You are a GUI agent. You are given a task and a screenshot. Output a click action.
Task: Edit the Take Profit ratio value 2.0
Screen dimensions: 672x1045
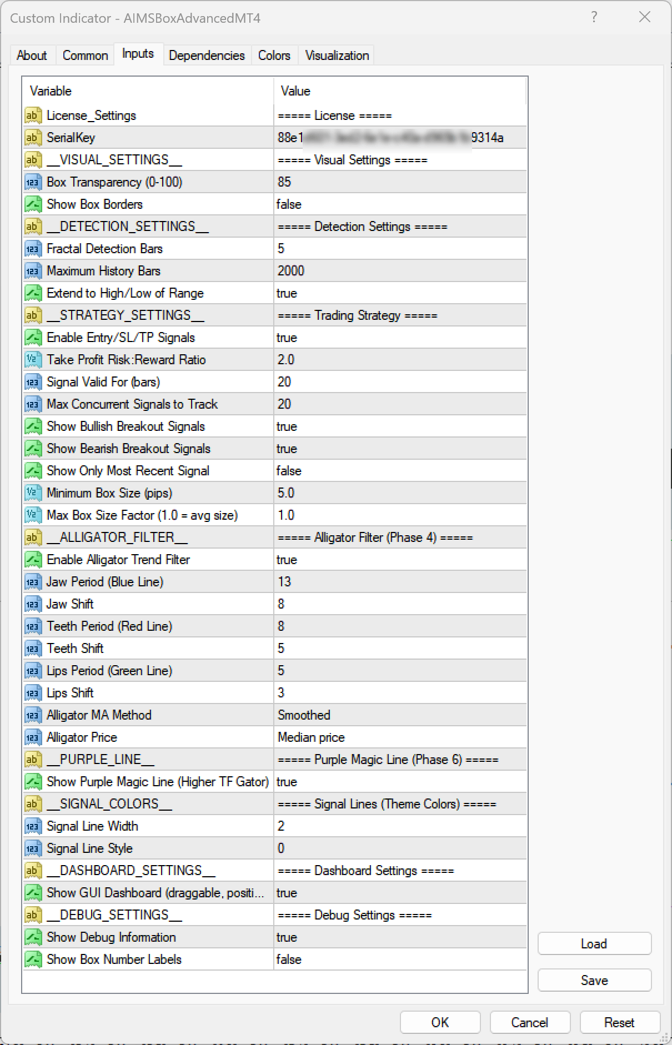coord(400,360)
